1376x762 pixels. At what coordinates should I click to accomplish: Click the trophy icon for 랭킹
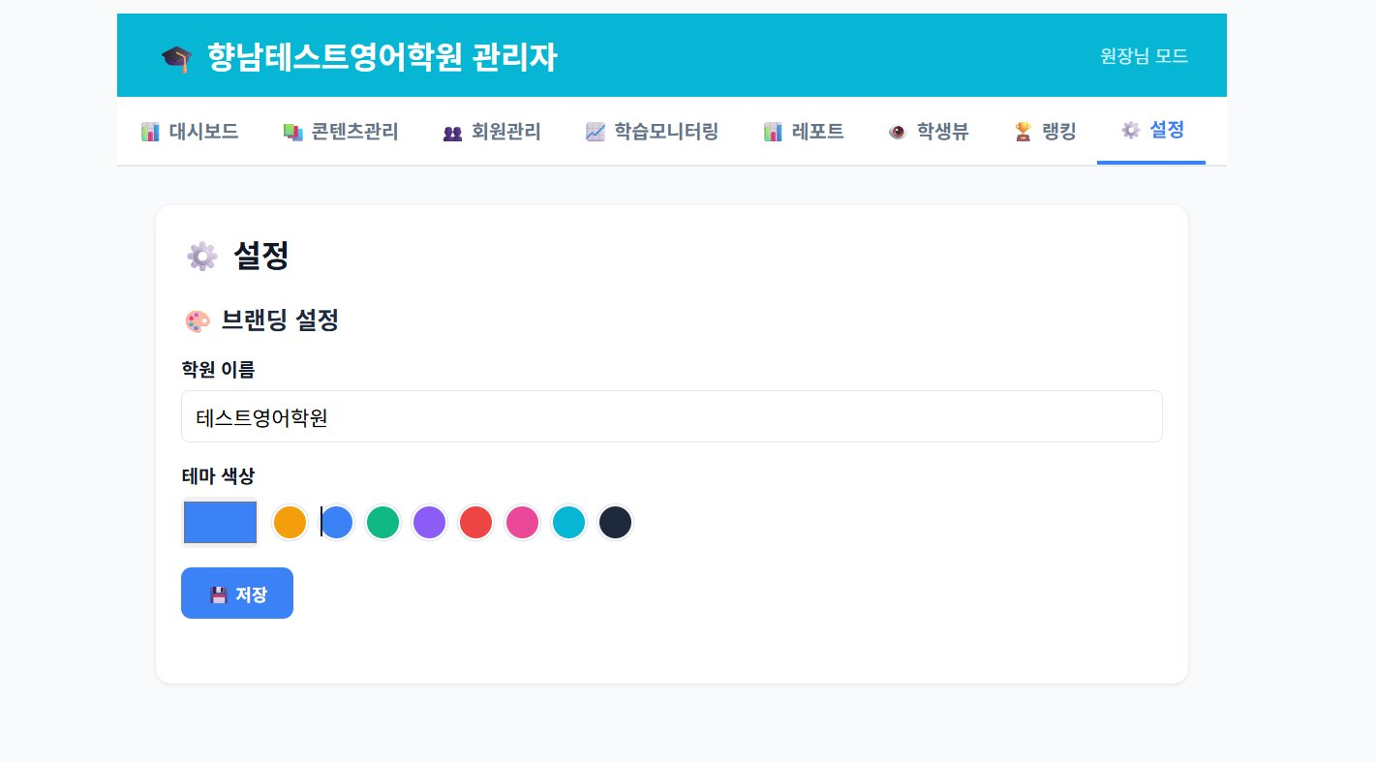tap(1023, 132)
